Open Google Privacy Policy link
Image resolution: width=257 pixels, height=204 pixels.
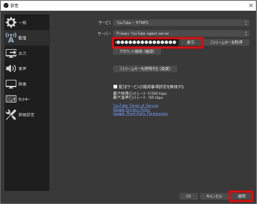click(x=131, y=110)
